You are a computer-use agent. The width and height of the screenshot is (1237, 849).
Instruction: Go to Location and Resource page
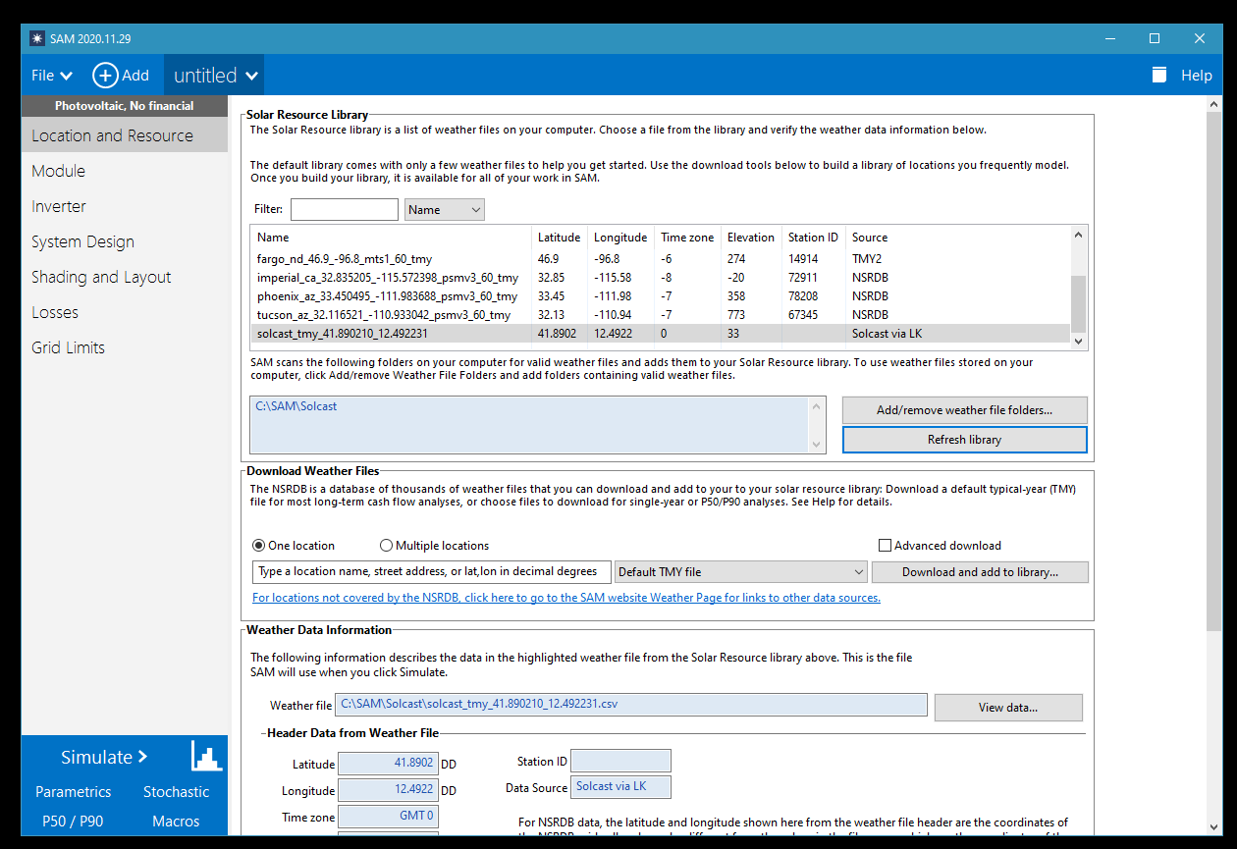click(x=125, y=135)
